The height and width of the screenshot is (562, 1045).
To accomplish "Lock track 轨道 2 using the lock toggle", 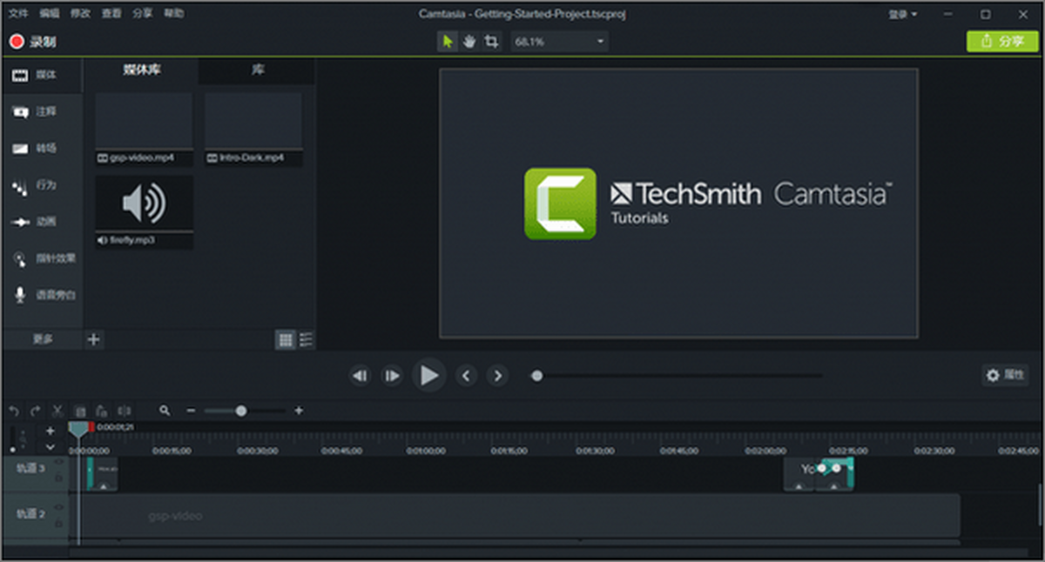I will click(59, 522).
